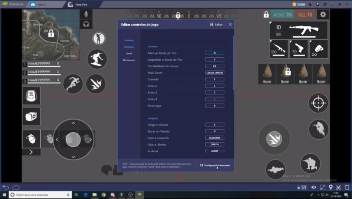The width and height of the screenshot is (352, 199).
Task: Click the crouch kneeling soldier icon
Action: 310,163
